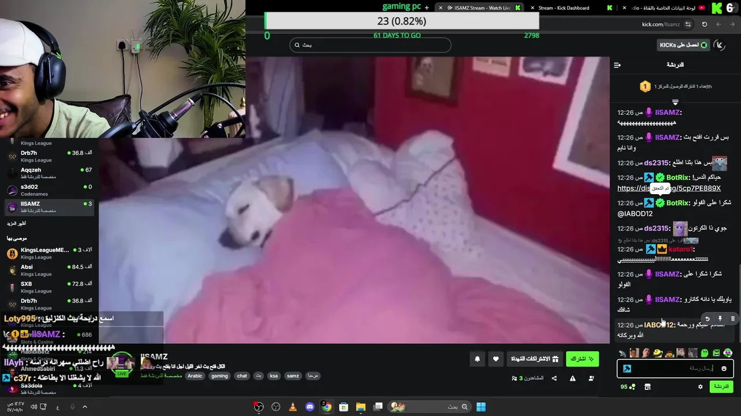Open KingsLeagueME recommended channel
Screen dimensions: 741x416
click(49, 253)
